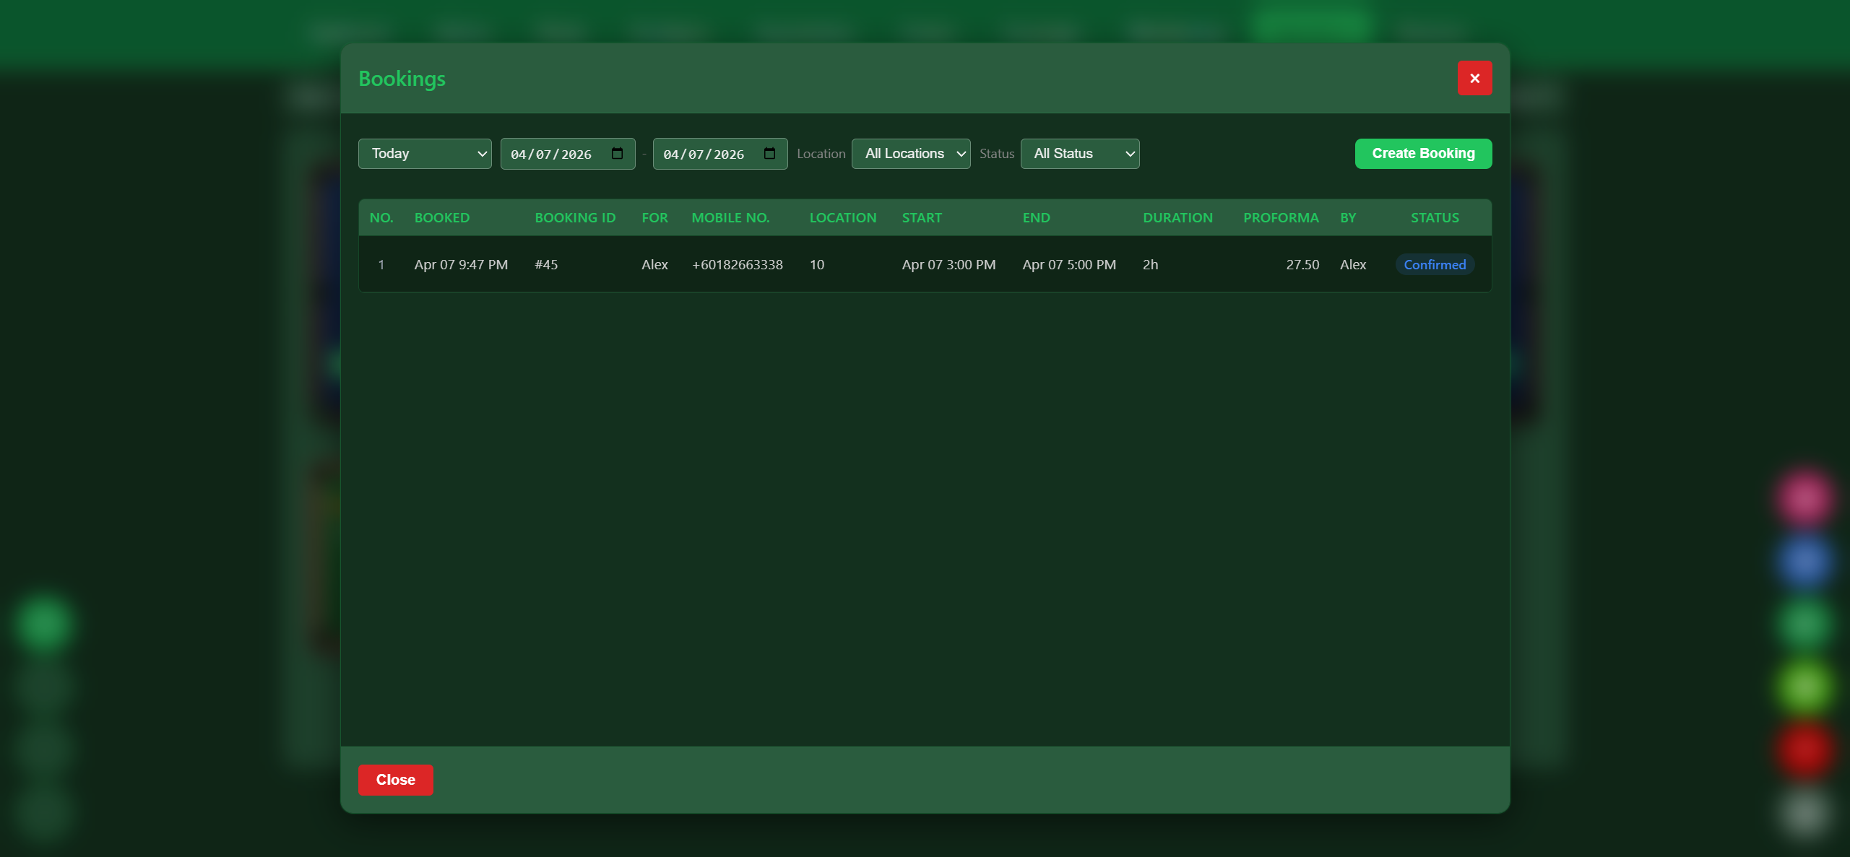Click the Confirmed status badge on booking #45
This screenshot has width=1850, height=857.
tap(1434, 264)
